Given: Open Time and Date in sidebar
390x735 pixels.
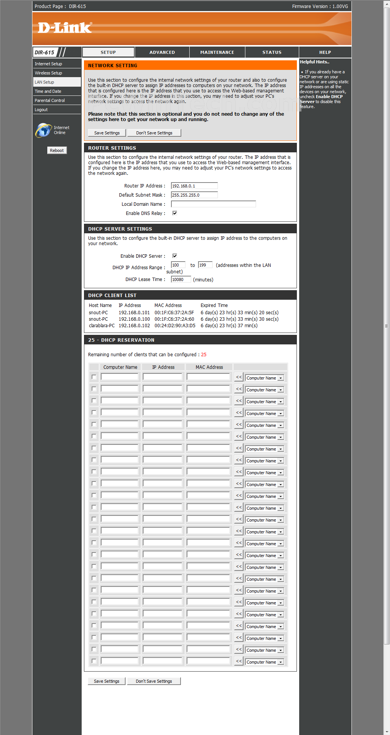Looking at the screenshot, I should [57, 91].
